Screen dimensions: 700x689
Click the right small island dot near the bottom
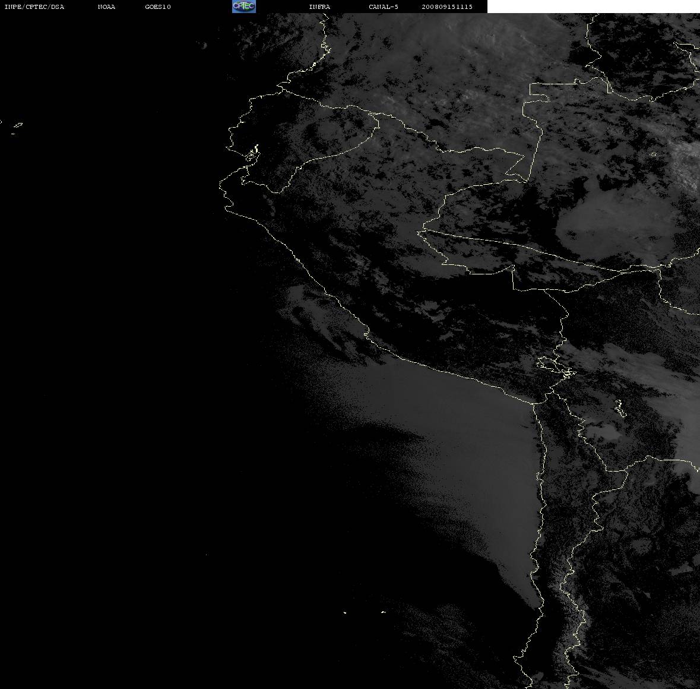[384, 612]
